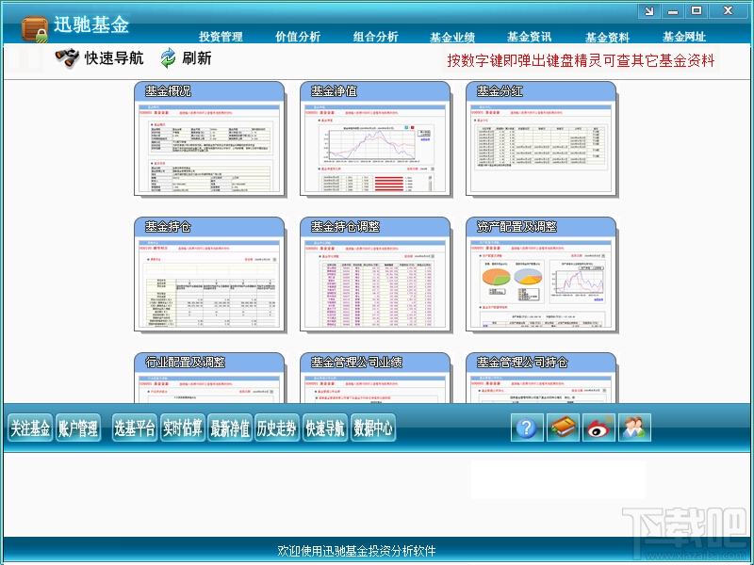Click the 迅驰基金 treasure chest logo
The height and width of the screenshot is (565, 754).
(35, 29)
